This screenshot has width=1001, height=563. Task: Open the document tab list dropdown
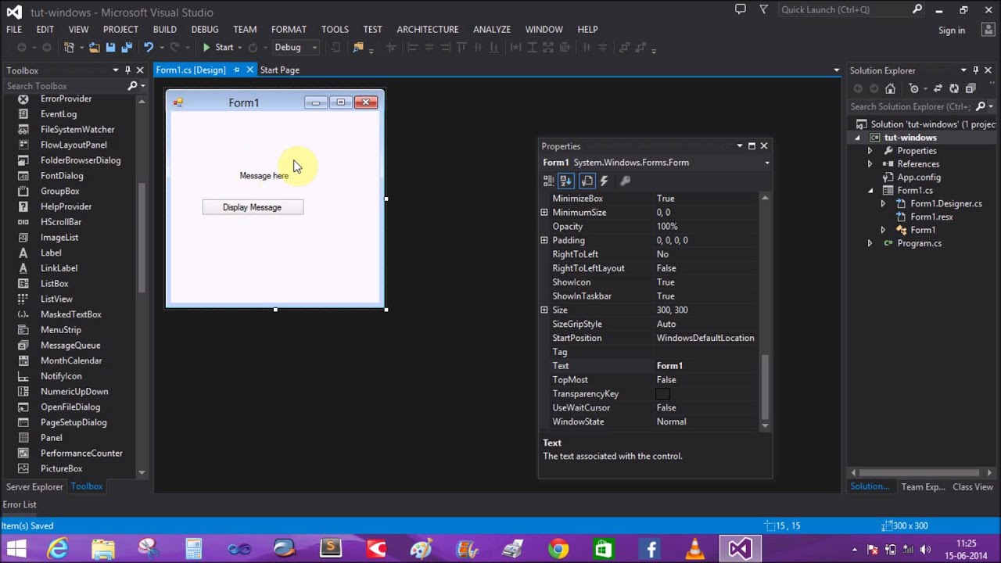[836, 70]
